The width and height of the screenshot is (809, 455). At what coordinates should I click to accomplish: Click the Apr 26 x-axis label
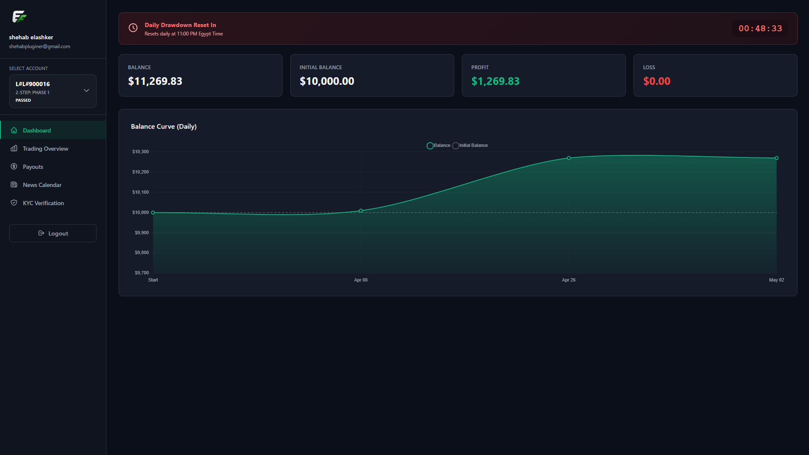click(569, 280)
